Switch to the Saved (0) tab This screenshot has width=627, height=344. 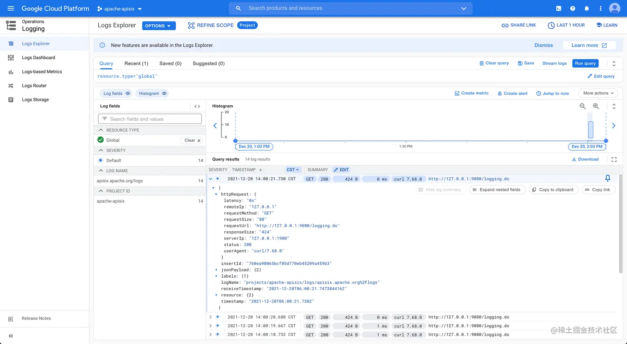pyautogui.click(x=170, y=63)
